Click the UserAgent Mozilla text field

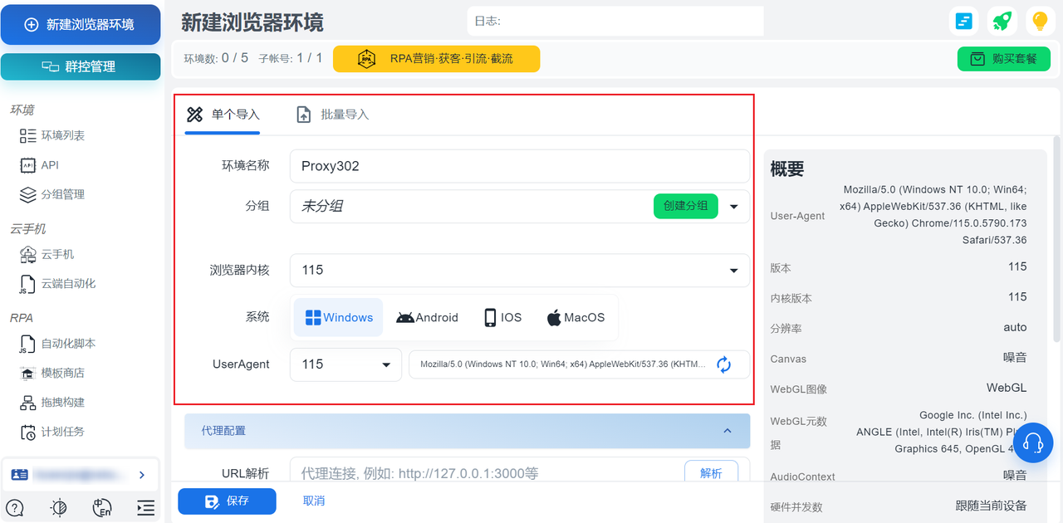[x=562, y=364]
